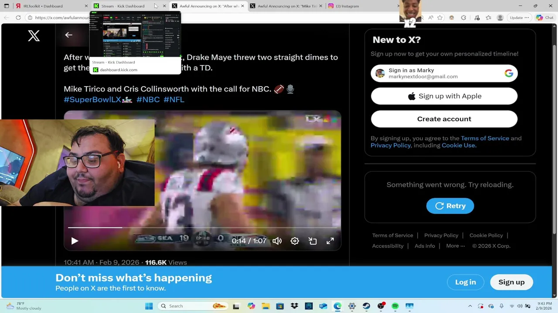The height and width of the screenshot is (313, 558).
Task: Click the address bar URL
Action: tap(62, 17)
